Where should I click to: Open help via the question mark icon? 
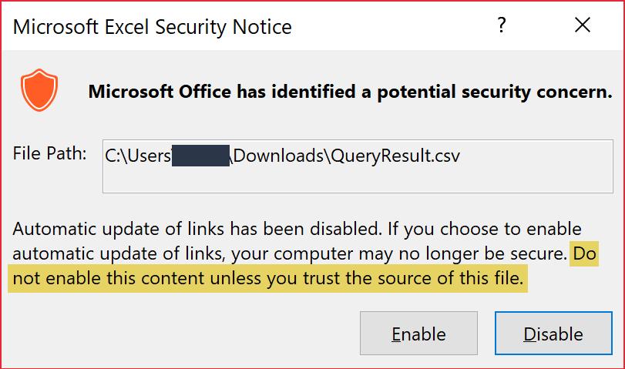502,25
